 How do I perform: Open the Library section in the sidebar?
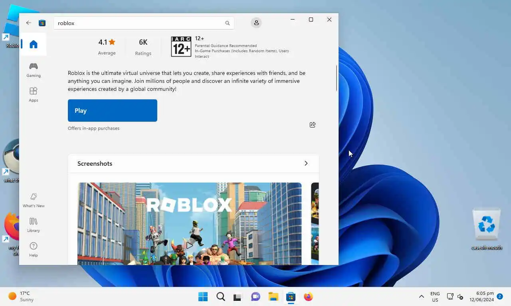pyautogui.click(x=34, y=225)
